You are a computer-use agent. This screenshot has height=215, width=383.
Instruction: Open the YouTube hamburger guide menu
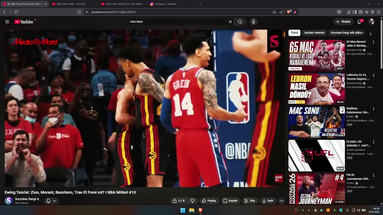point(7,22)
